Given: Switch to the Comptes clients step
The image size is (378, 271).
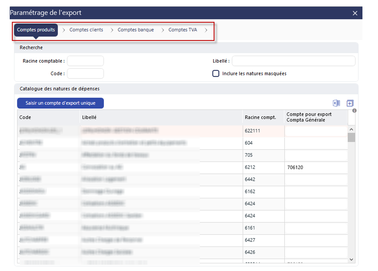Looking at the screenshot, I should pyautogui.click(x=86, y=30).
